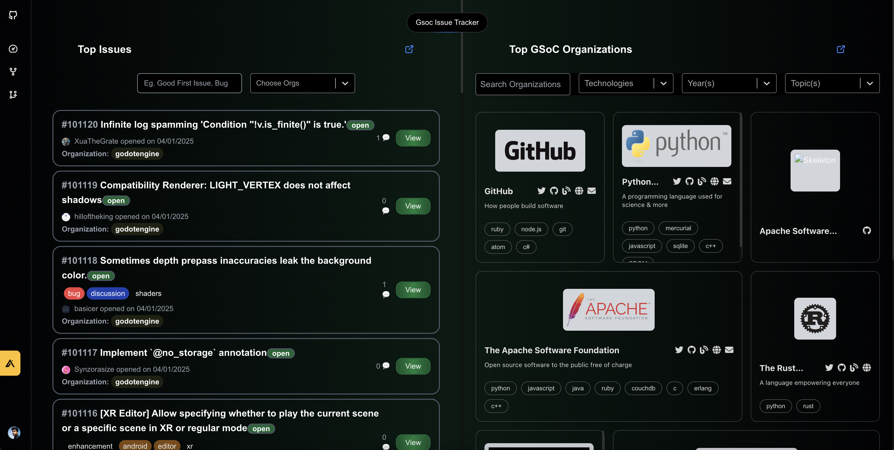
Task: View issue #101120 Infinite log spamming
Action: pyautogui.click(x=413, y=138)
